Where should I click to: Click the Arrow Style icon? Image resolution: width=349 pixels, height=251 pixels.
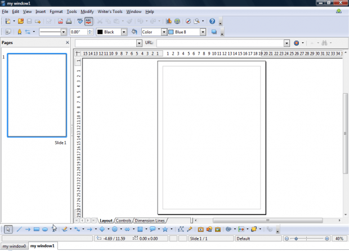click(28, 32)
